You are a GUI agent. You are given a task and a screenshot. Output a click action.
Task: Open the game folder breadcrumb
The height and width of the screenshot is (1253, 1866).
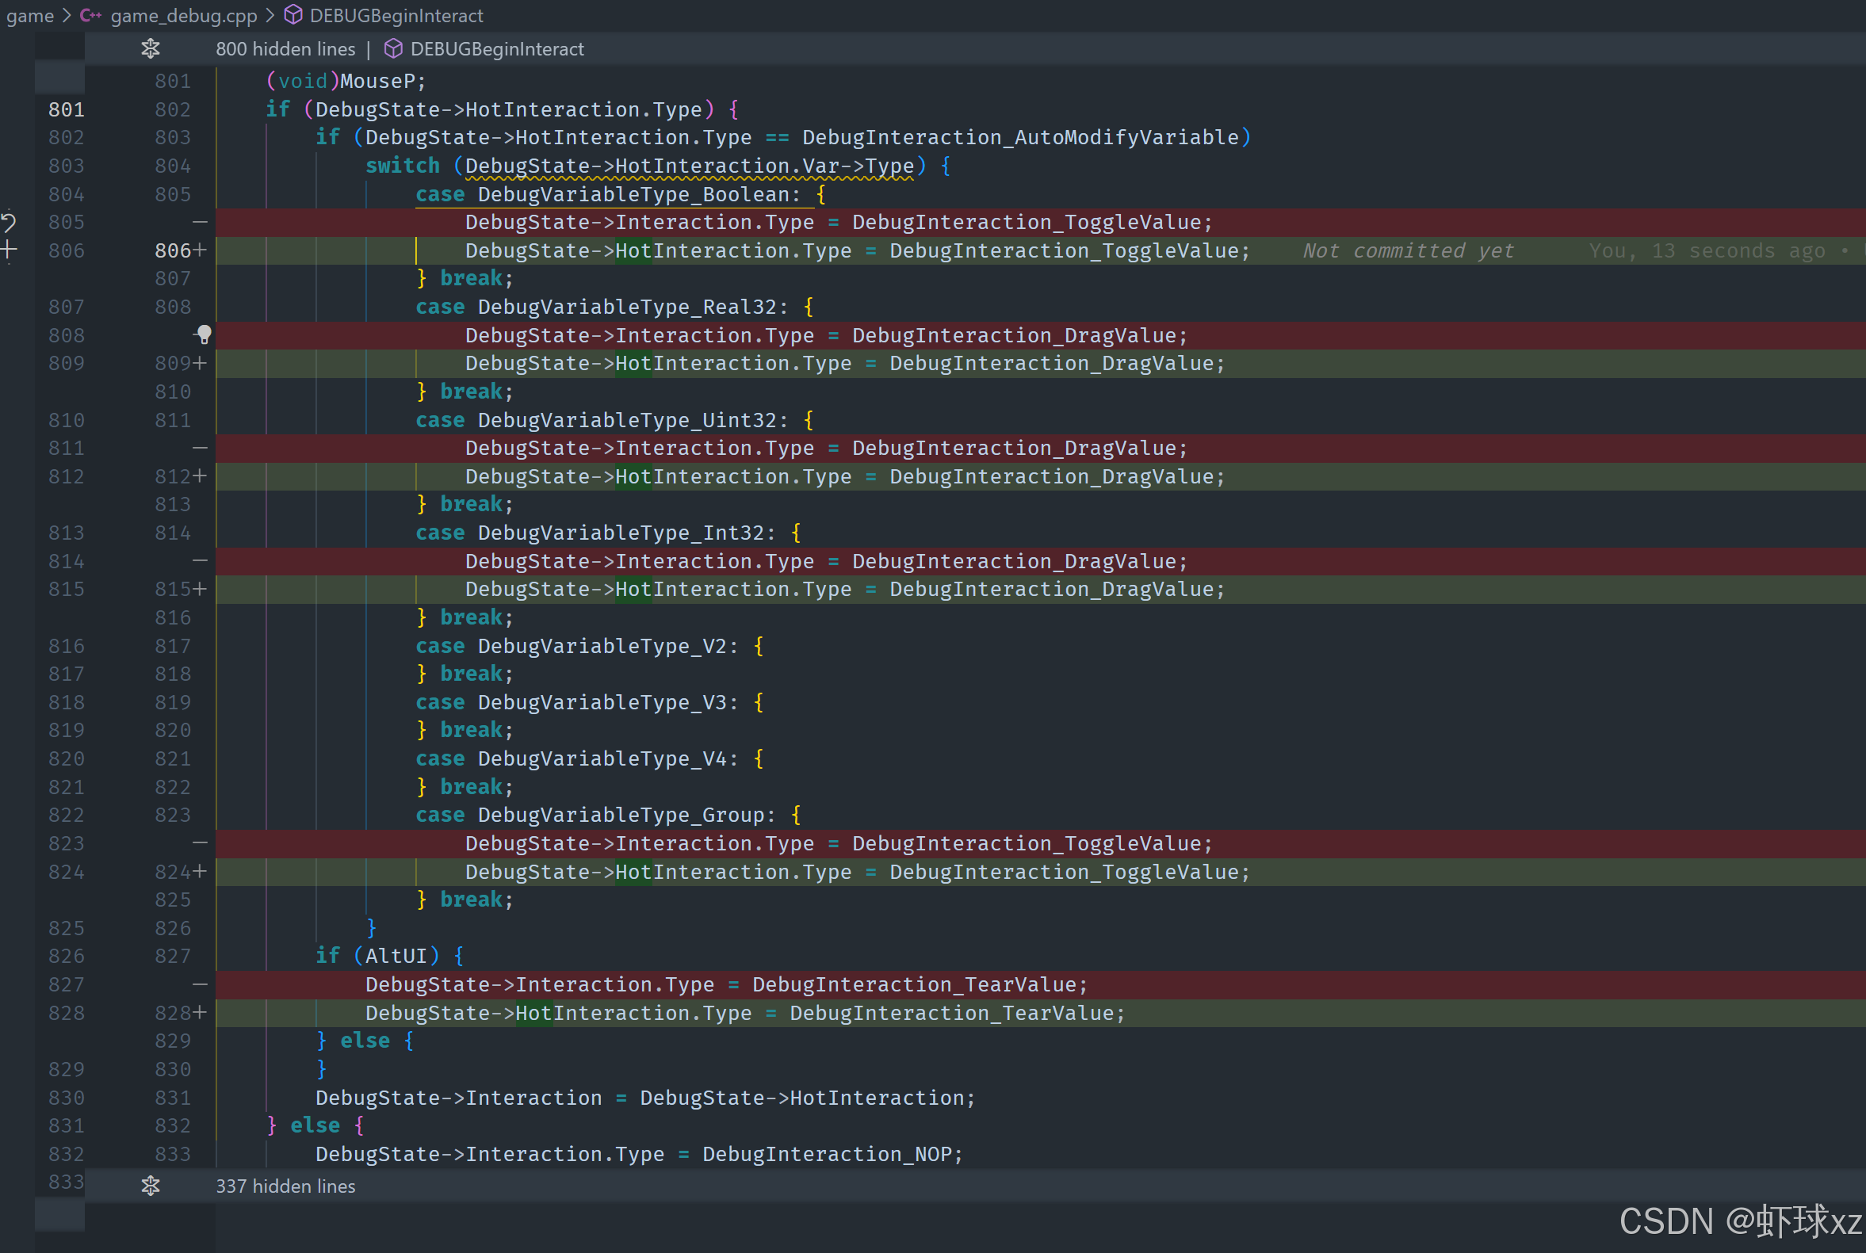point(29,15)
